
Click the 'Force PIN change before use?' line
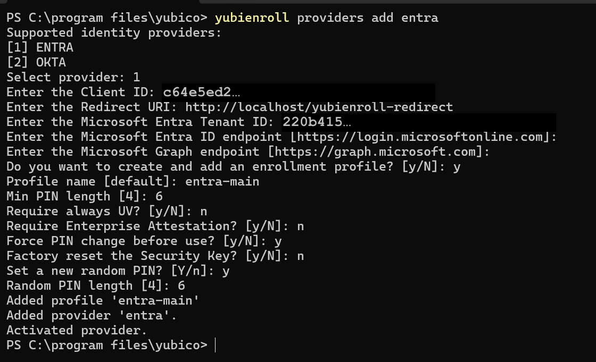pos(144,241)
